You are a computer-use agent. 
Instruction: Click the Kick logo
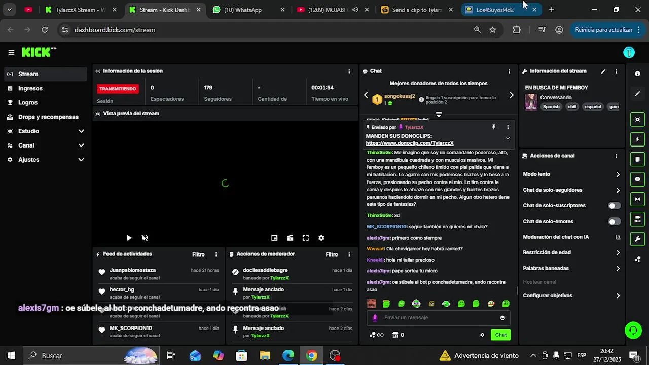click(39, 52)
